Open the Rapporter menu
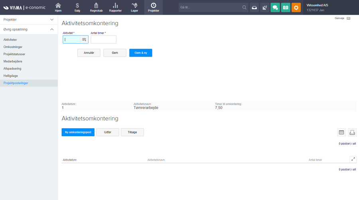The width and height of the screenshot is (359, 200). point(115,7)
